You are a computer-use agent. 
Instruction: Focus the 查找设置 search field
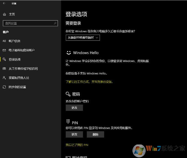tap(30, 23)
